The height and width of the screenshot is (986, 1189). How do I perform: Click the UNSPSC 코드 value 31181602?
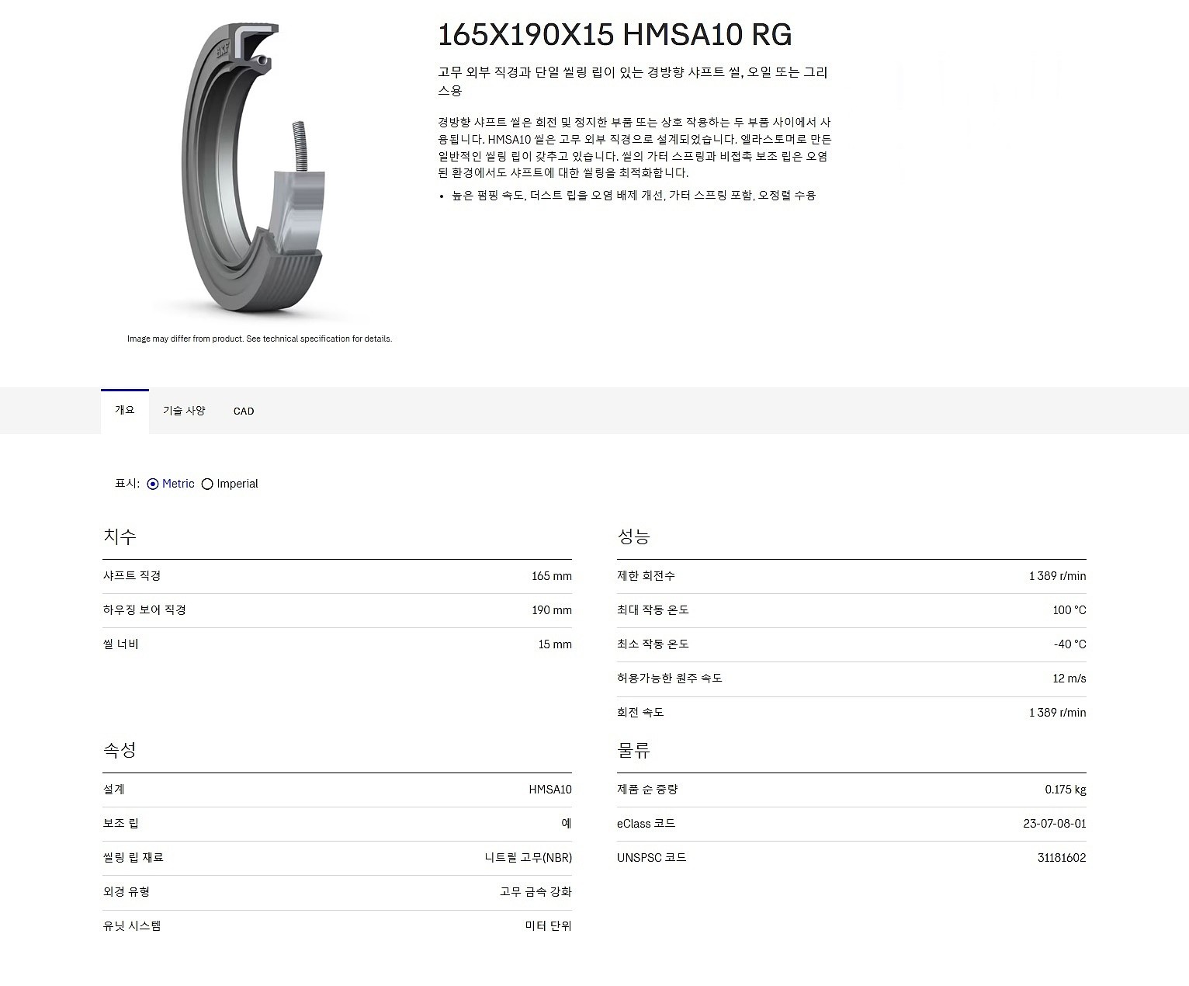(1062, 858)
